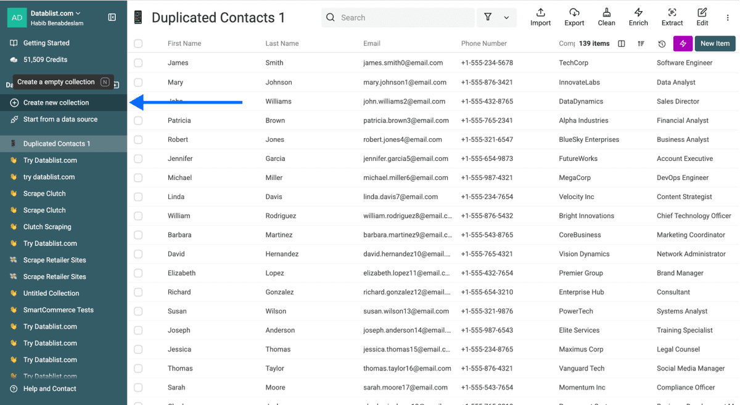
Task: Click the First Name column header
Action: [184, 44]
